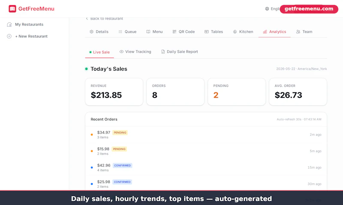This screenshot has height=205, width=343.
Task: Click the Today's Sales heading
Action: pyautogui.click(x=109, y=69)
